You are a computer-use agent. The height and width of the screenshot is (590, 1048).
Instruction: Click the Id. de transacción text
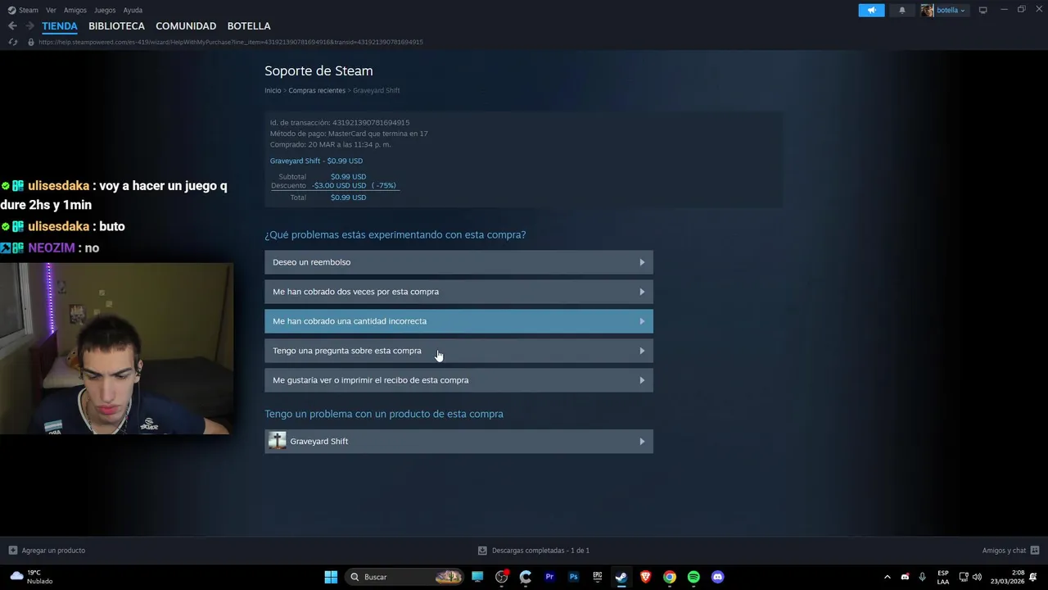click(x=340, y=123)
